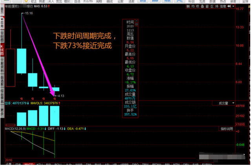Click 最高价 value 5.55 in popup
Image resolution: width=251 pixels, height=166 pixels.
130,58
